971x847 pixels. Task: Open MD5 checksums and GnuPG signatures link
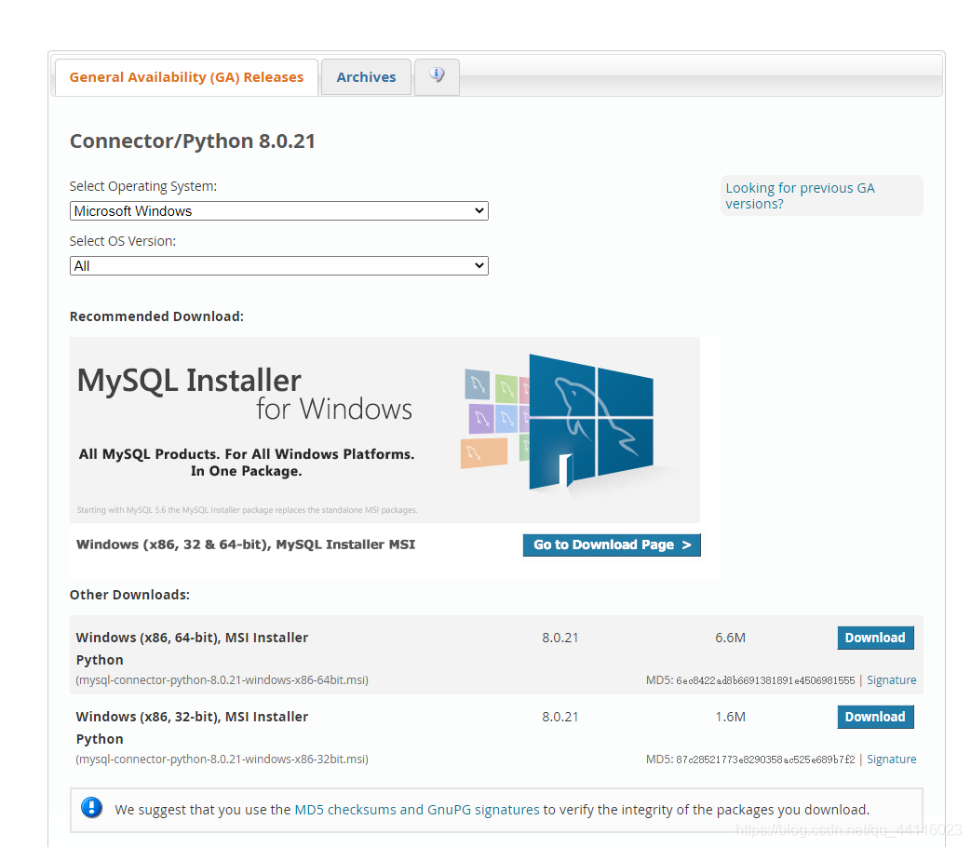click(x=417, y=810)
